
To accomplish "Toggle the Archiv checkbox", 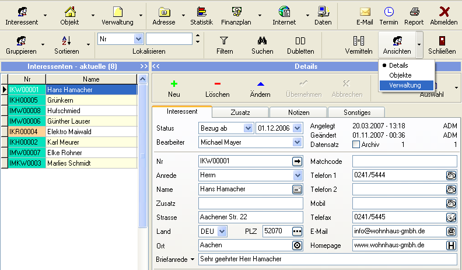I will click(356, 144).
